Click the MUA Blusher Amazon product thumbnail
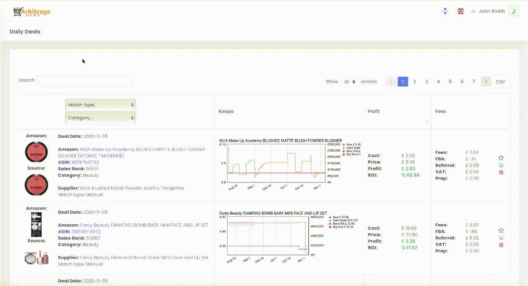The width and height of the screenshot is (528, 286). click(x=37, y=152)
